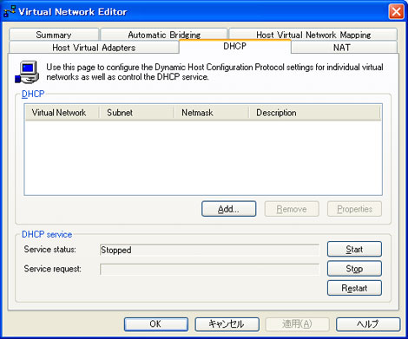The height and width of the screenshot is (339, 408).
Task: Click the Subnet column header
Action: (x=136, y=113)
